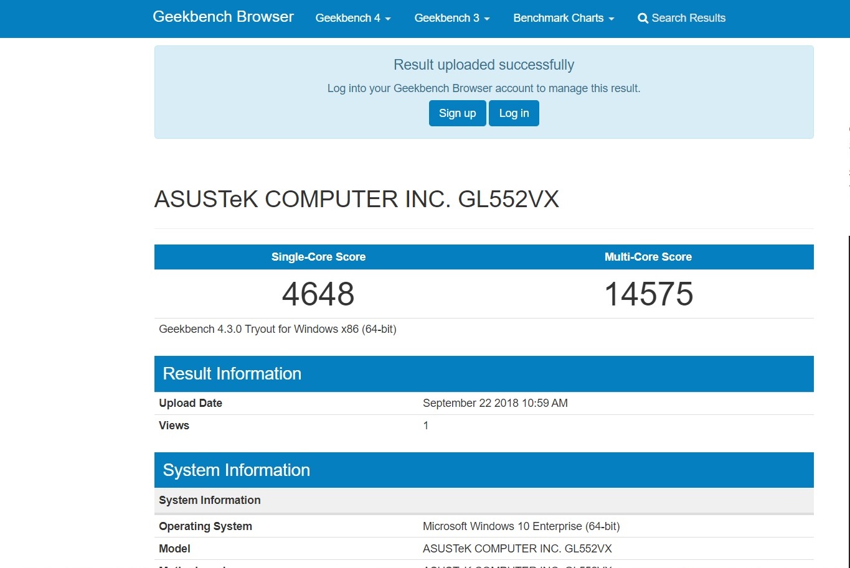The image size is (850, 568).
Task: Click the Result Information section header
Action: coord(484,373)
